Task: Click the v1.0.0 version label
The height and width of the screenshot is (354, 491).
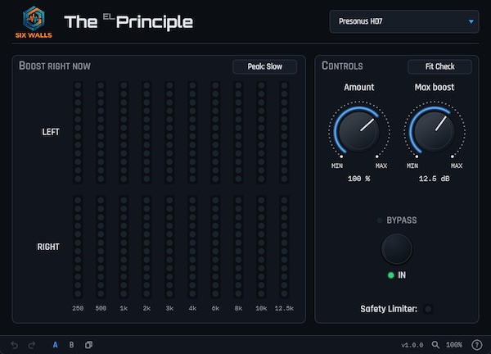Action: (x=412, y=345)
